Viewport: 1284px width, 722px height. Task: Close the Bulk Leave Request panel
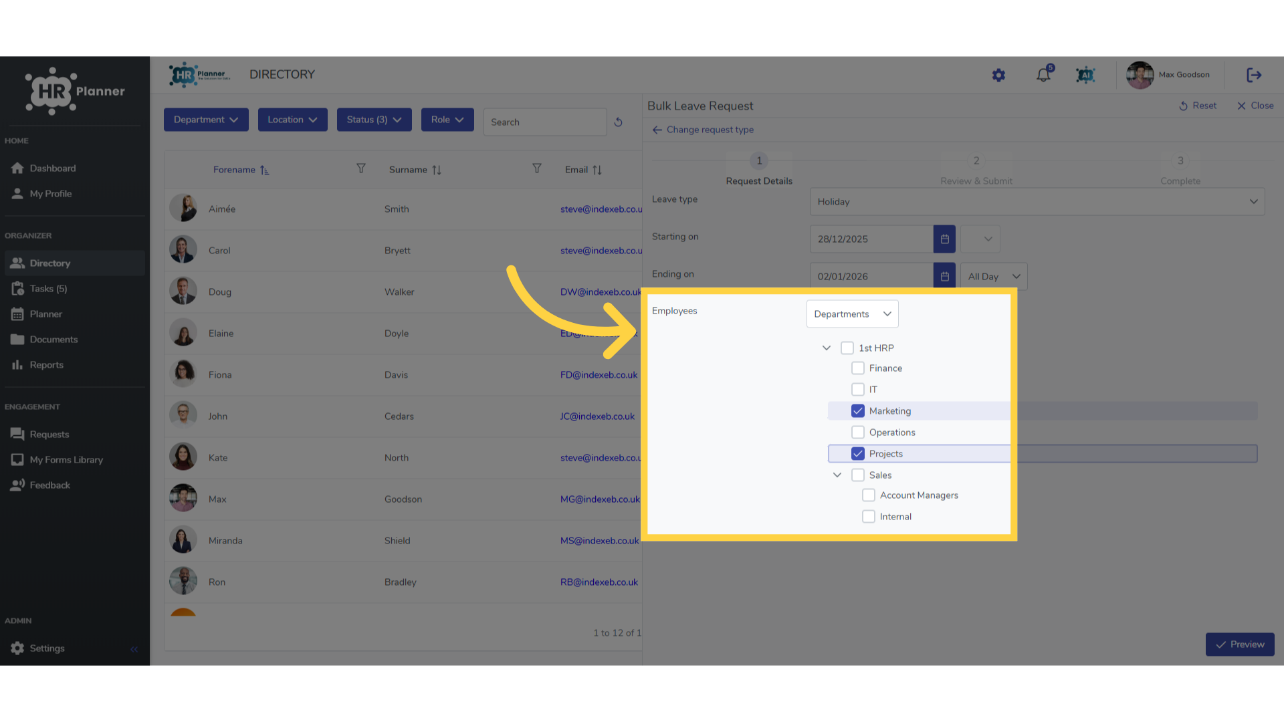(x=1255, y=106)
